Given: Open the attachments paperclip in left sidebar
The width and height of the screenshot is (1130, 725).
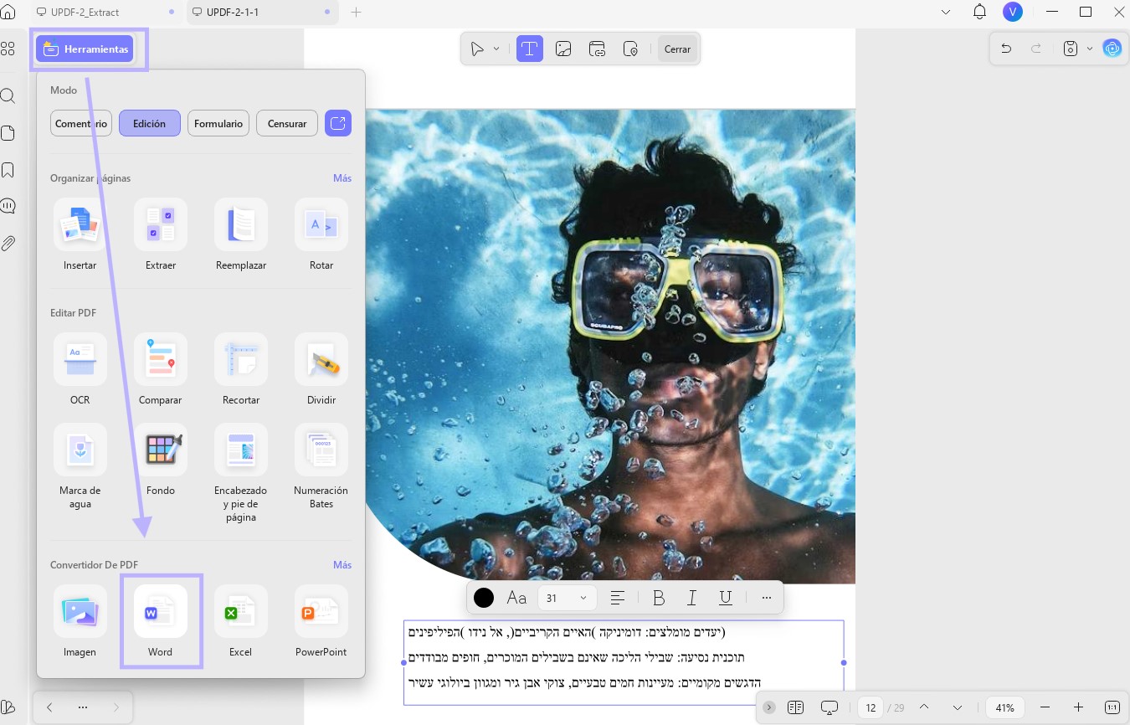Looking at the screenshot, I should coord(8,244).
